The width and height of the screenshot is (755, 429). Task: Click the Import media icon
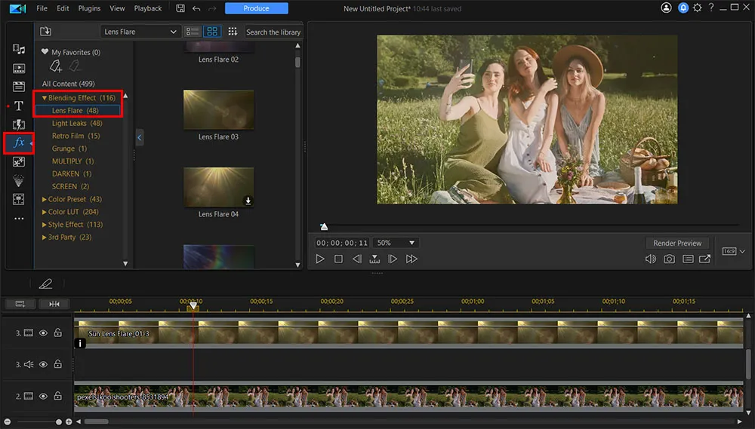pos(45,32)
